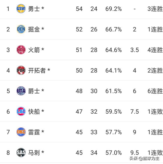Click the 头条 @篮球为王 watermark

coord(144,159)
